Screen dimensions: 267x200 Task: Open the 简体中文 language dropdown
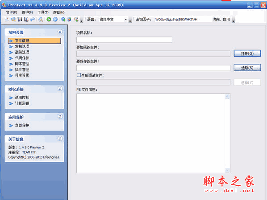(125, 19)
